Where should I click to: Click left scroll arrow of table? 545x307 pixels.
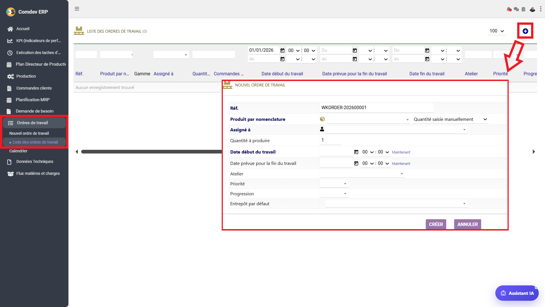(77, 152)
